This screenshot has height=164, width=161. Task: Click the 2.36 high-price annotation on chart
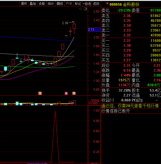[65, 23]
